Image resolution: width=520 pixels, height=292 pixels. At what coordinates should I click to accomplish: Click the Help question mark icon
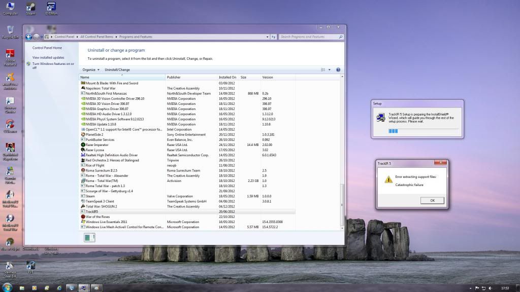pyautogui.click(x=338, y=69)
